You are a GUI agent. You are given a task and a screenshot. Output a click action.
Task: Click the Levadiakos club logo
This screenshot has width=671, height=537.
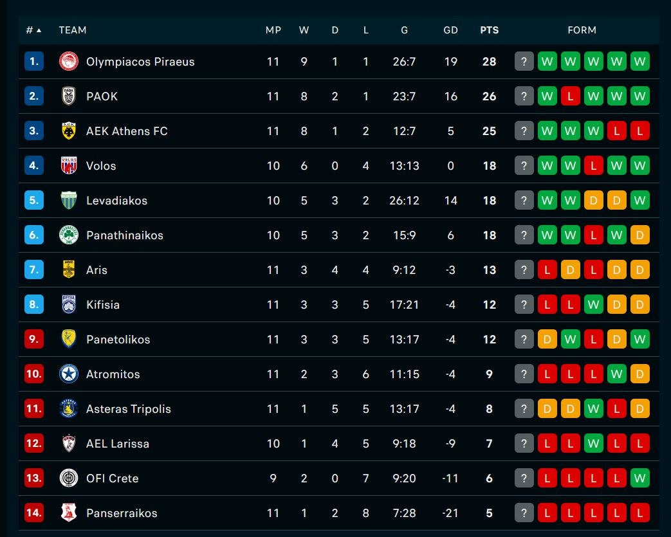(69, 201)
